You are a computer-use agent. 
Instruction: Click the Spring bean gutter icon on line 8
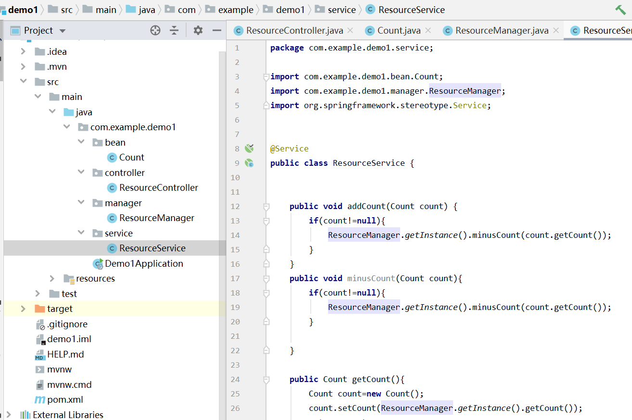coord(249,148)
